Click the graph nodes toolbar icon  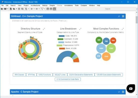[x=42, y=9]
